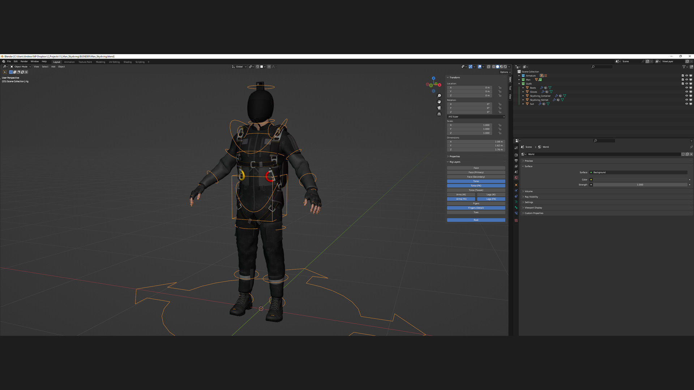The height and width of the screenshot is (390, 694).
Task: Toggle the Arms (IK) rig layer
Action: point(461,195)
